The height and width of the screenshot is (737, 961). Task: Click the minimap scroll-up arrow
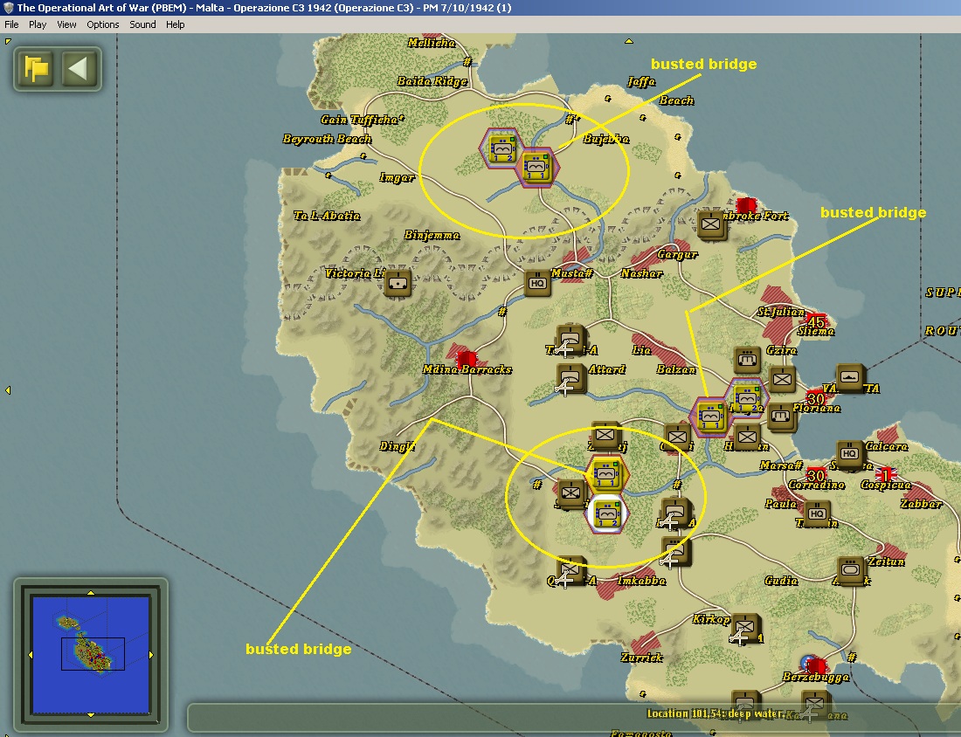pos(91,592)
